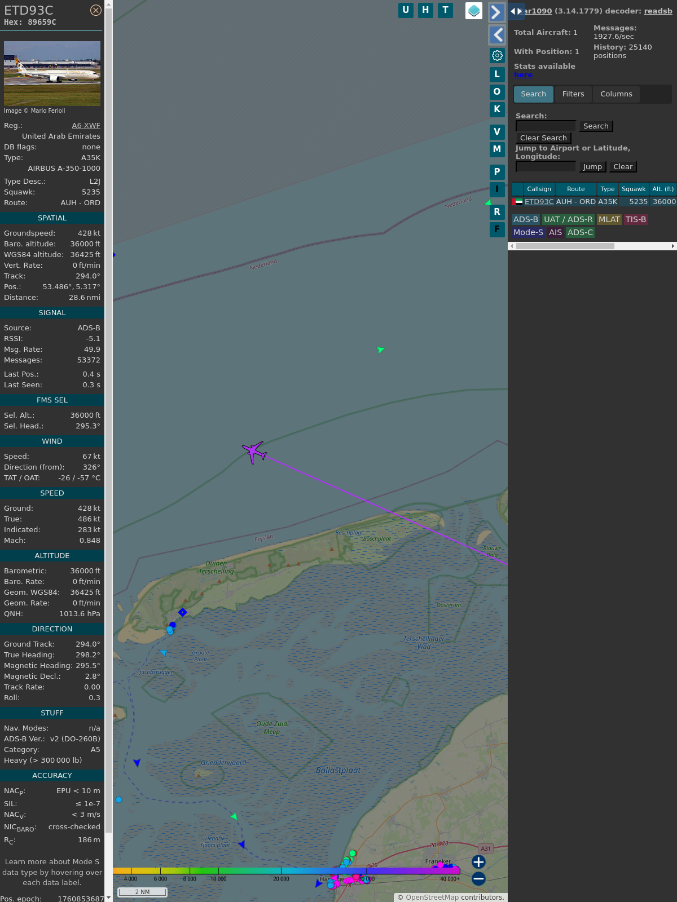Image resolution: width=677 pixels, height=902 pixels.
Task: Zoom in with the plus button
Action: (x=478, y=862)
